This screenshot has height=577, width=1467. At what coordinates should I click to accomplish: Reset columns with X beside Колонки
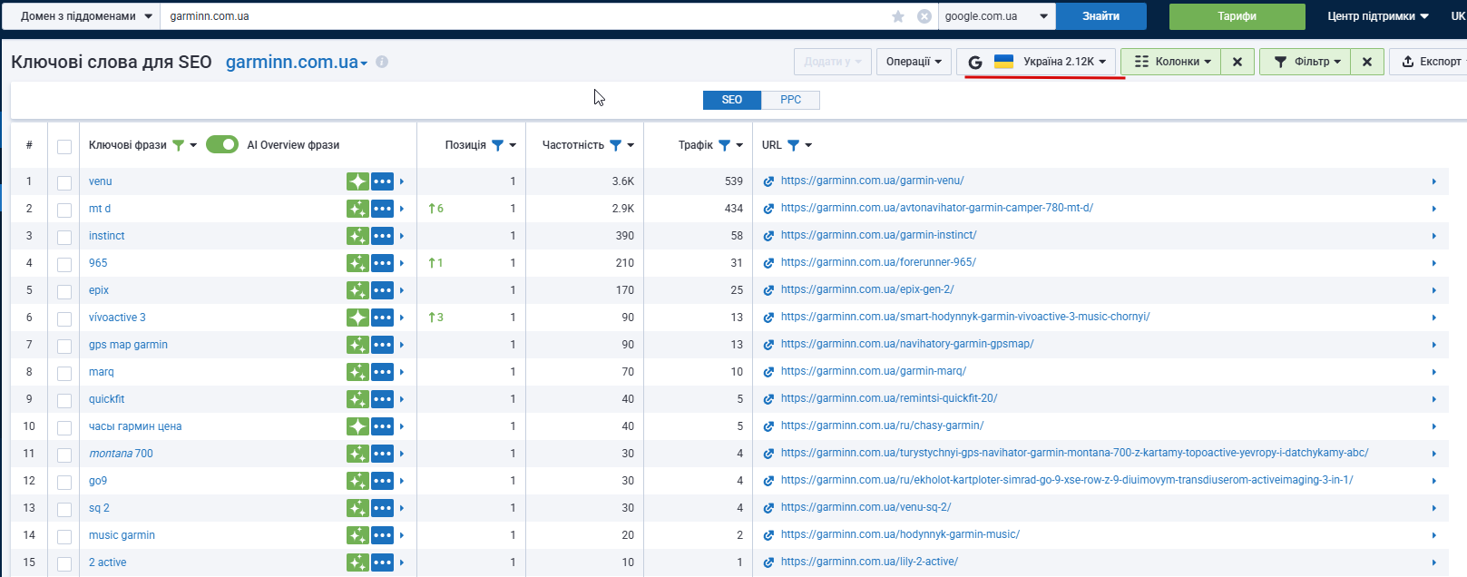point(1237,62)
